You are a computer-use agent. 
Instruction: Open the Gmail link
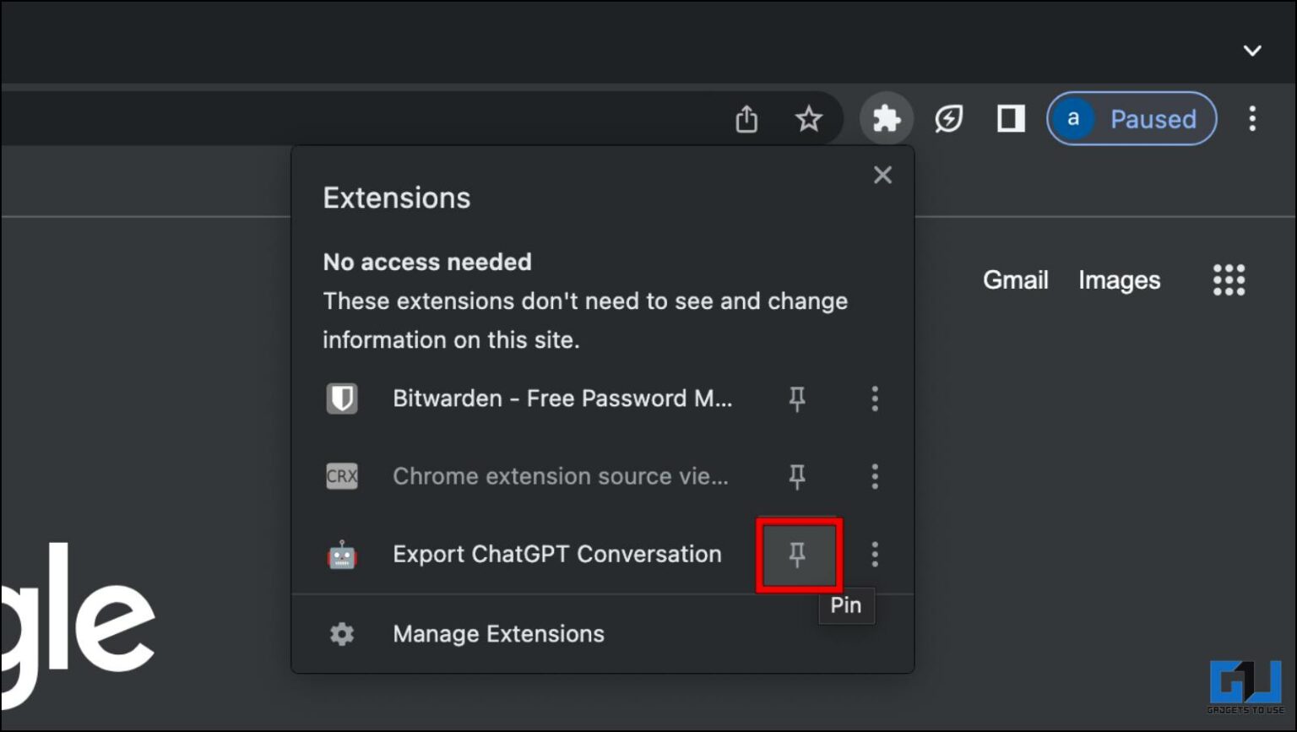[x=1015, y=279]
